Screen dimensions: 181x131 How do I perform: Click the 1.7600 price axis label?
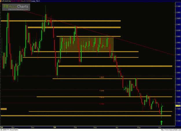(x=178, y=109)
